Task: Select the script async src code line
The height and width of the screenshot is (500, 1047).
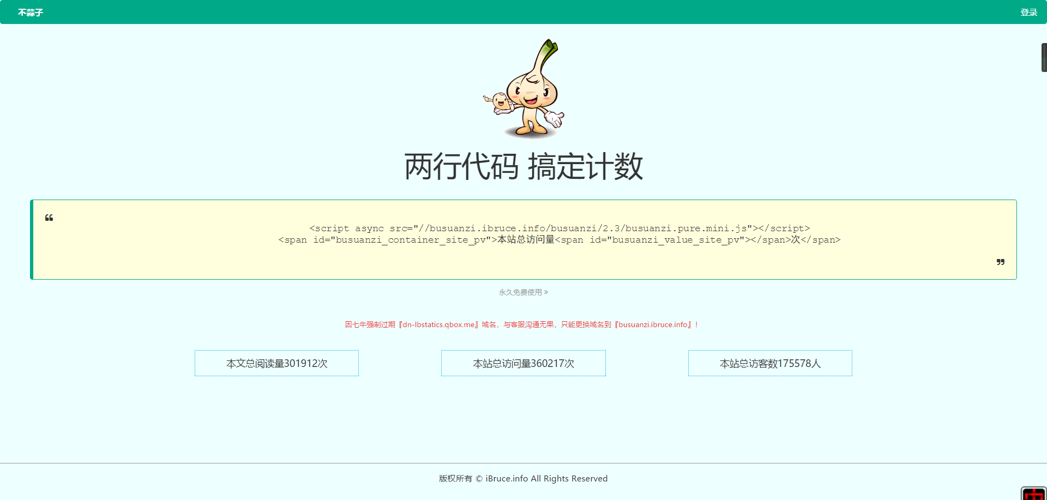Action: (559, 228)
